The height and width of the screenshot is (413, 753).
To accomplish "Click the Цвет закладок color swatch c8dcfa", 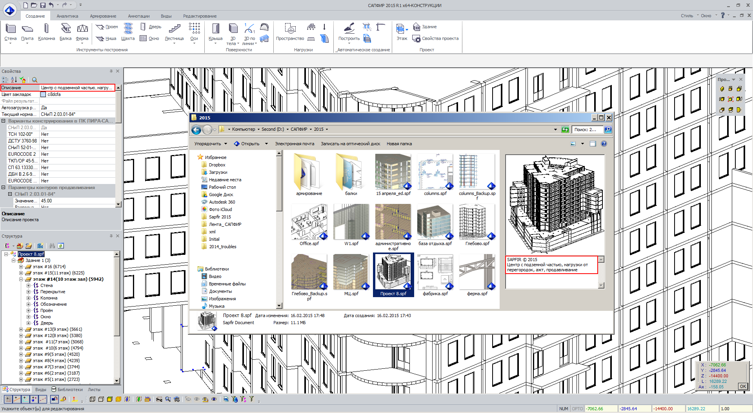I will (43, 94).
